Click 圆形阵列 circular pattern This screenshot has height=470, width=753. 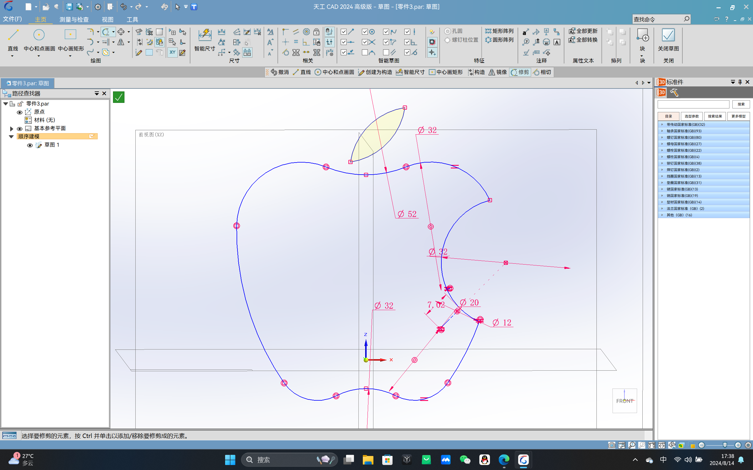pos(499,40)
